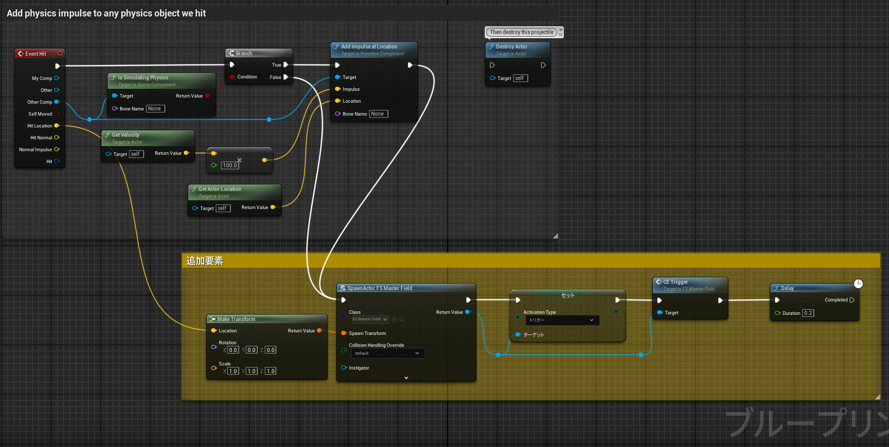889x447 pixels.
Task: Click the Event Hit delegate red square pin
Action: (60, 53)
